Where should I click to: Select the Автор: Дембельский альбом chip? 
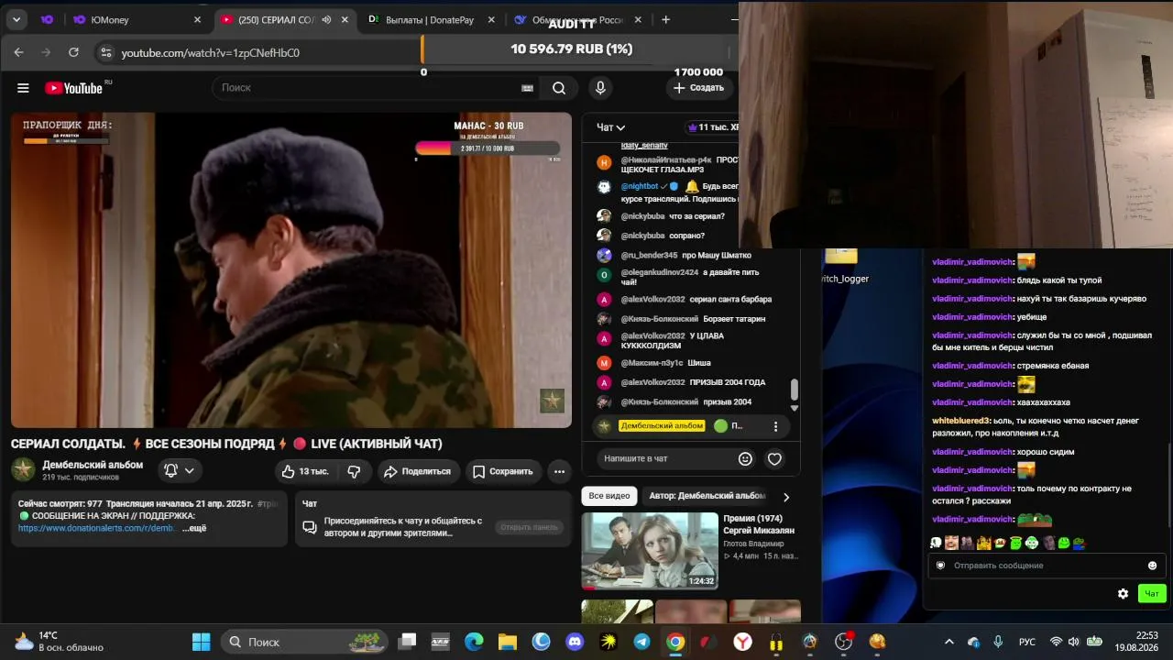coord(707,496)
